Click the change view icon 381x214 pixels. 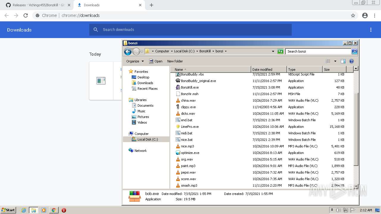328,61
